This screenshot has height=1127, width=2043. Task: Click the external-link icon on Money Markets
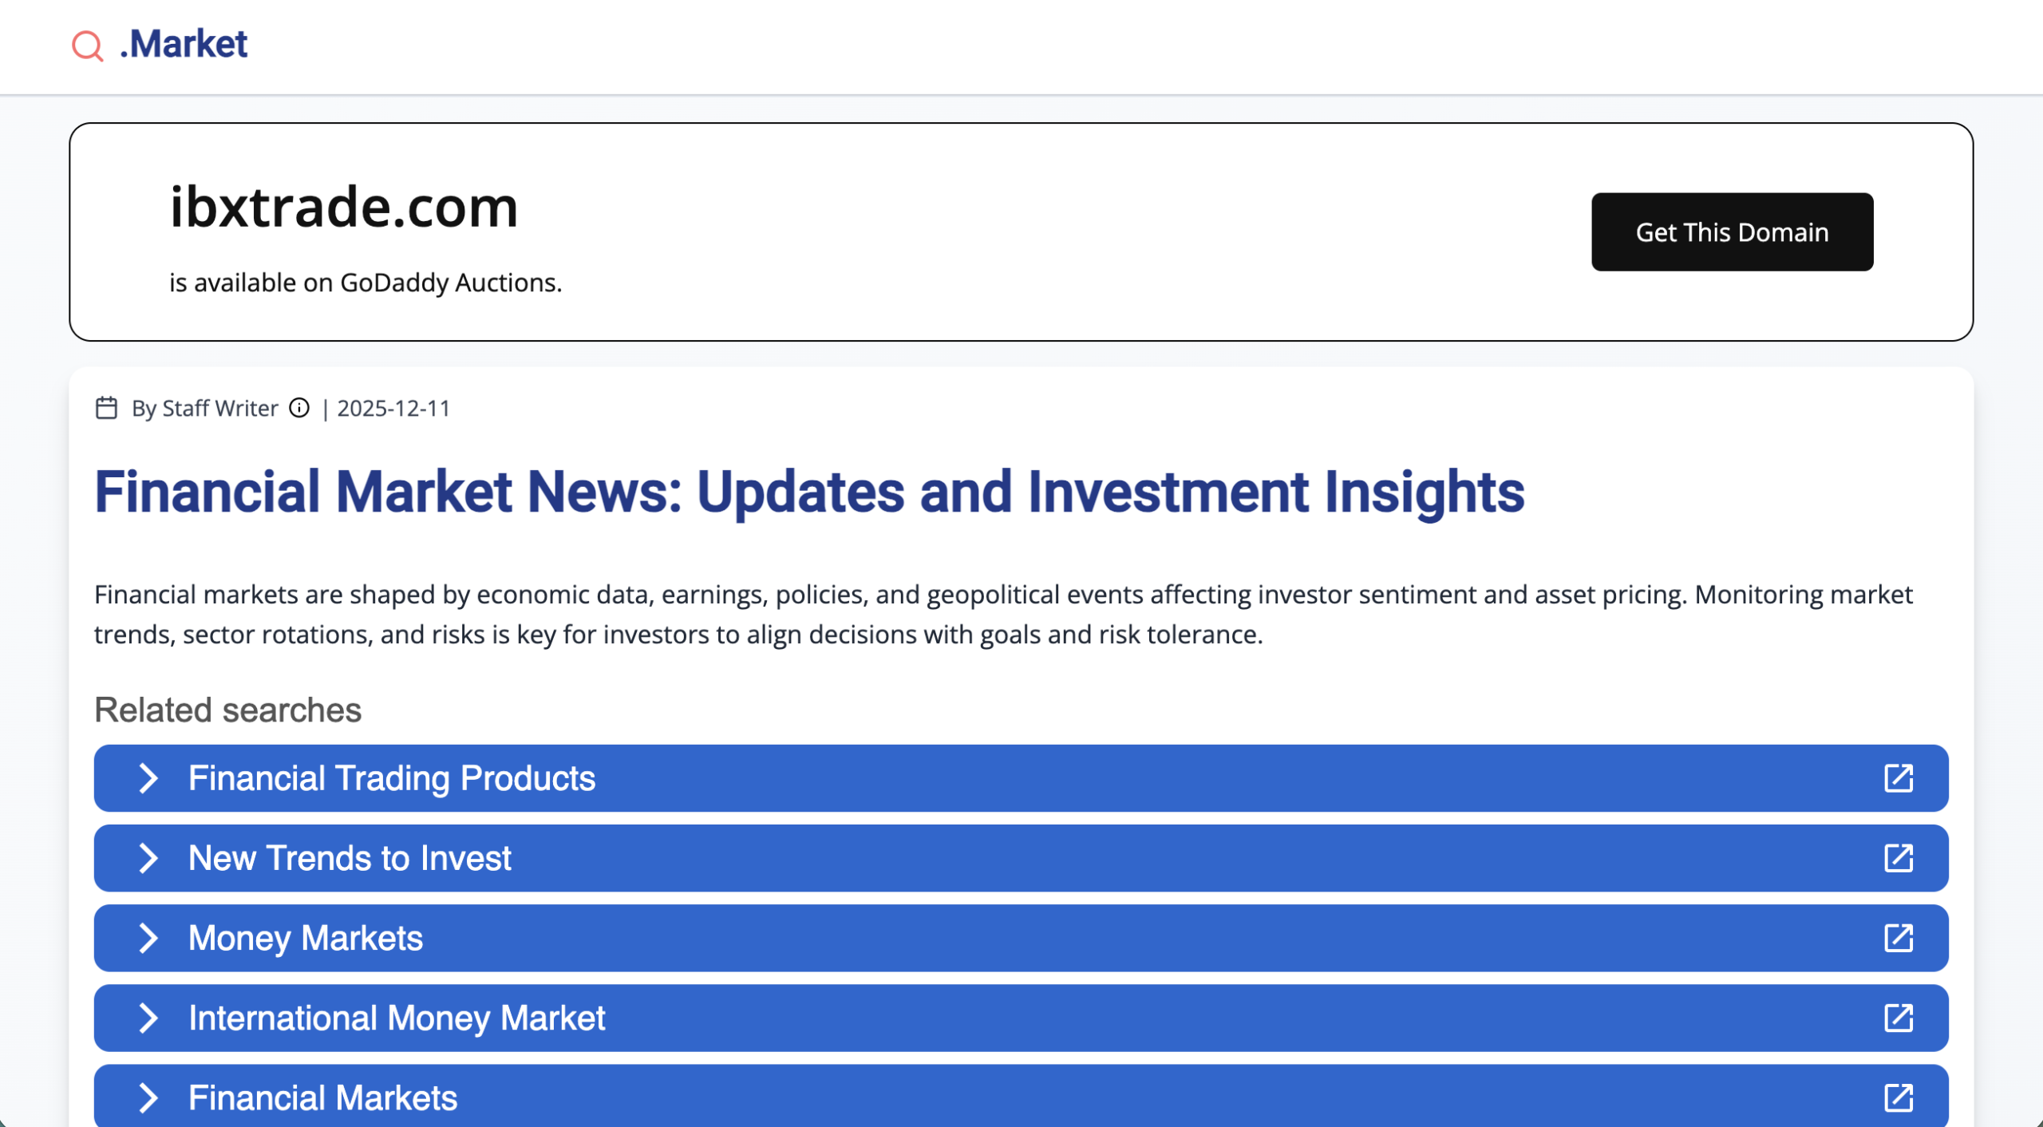(1899, 938)
